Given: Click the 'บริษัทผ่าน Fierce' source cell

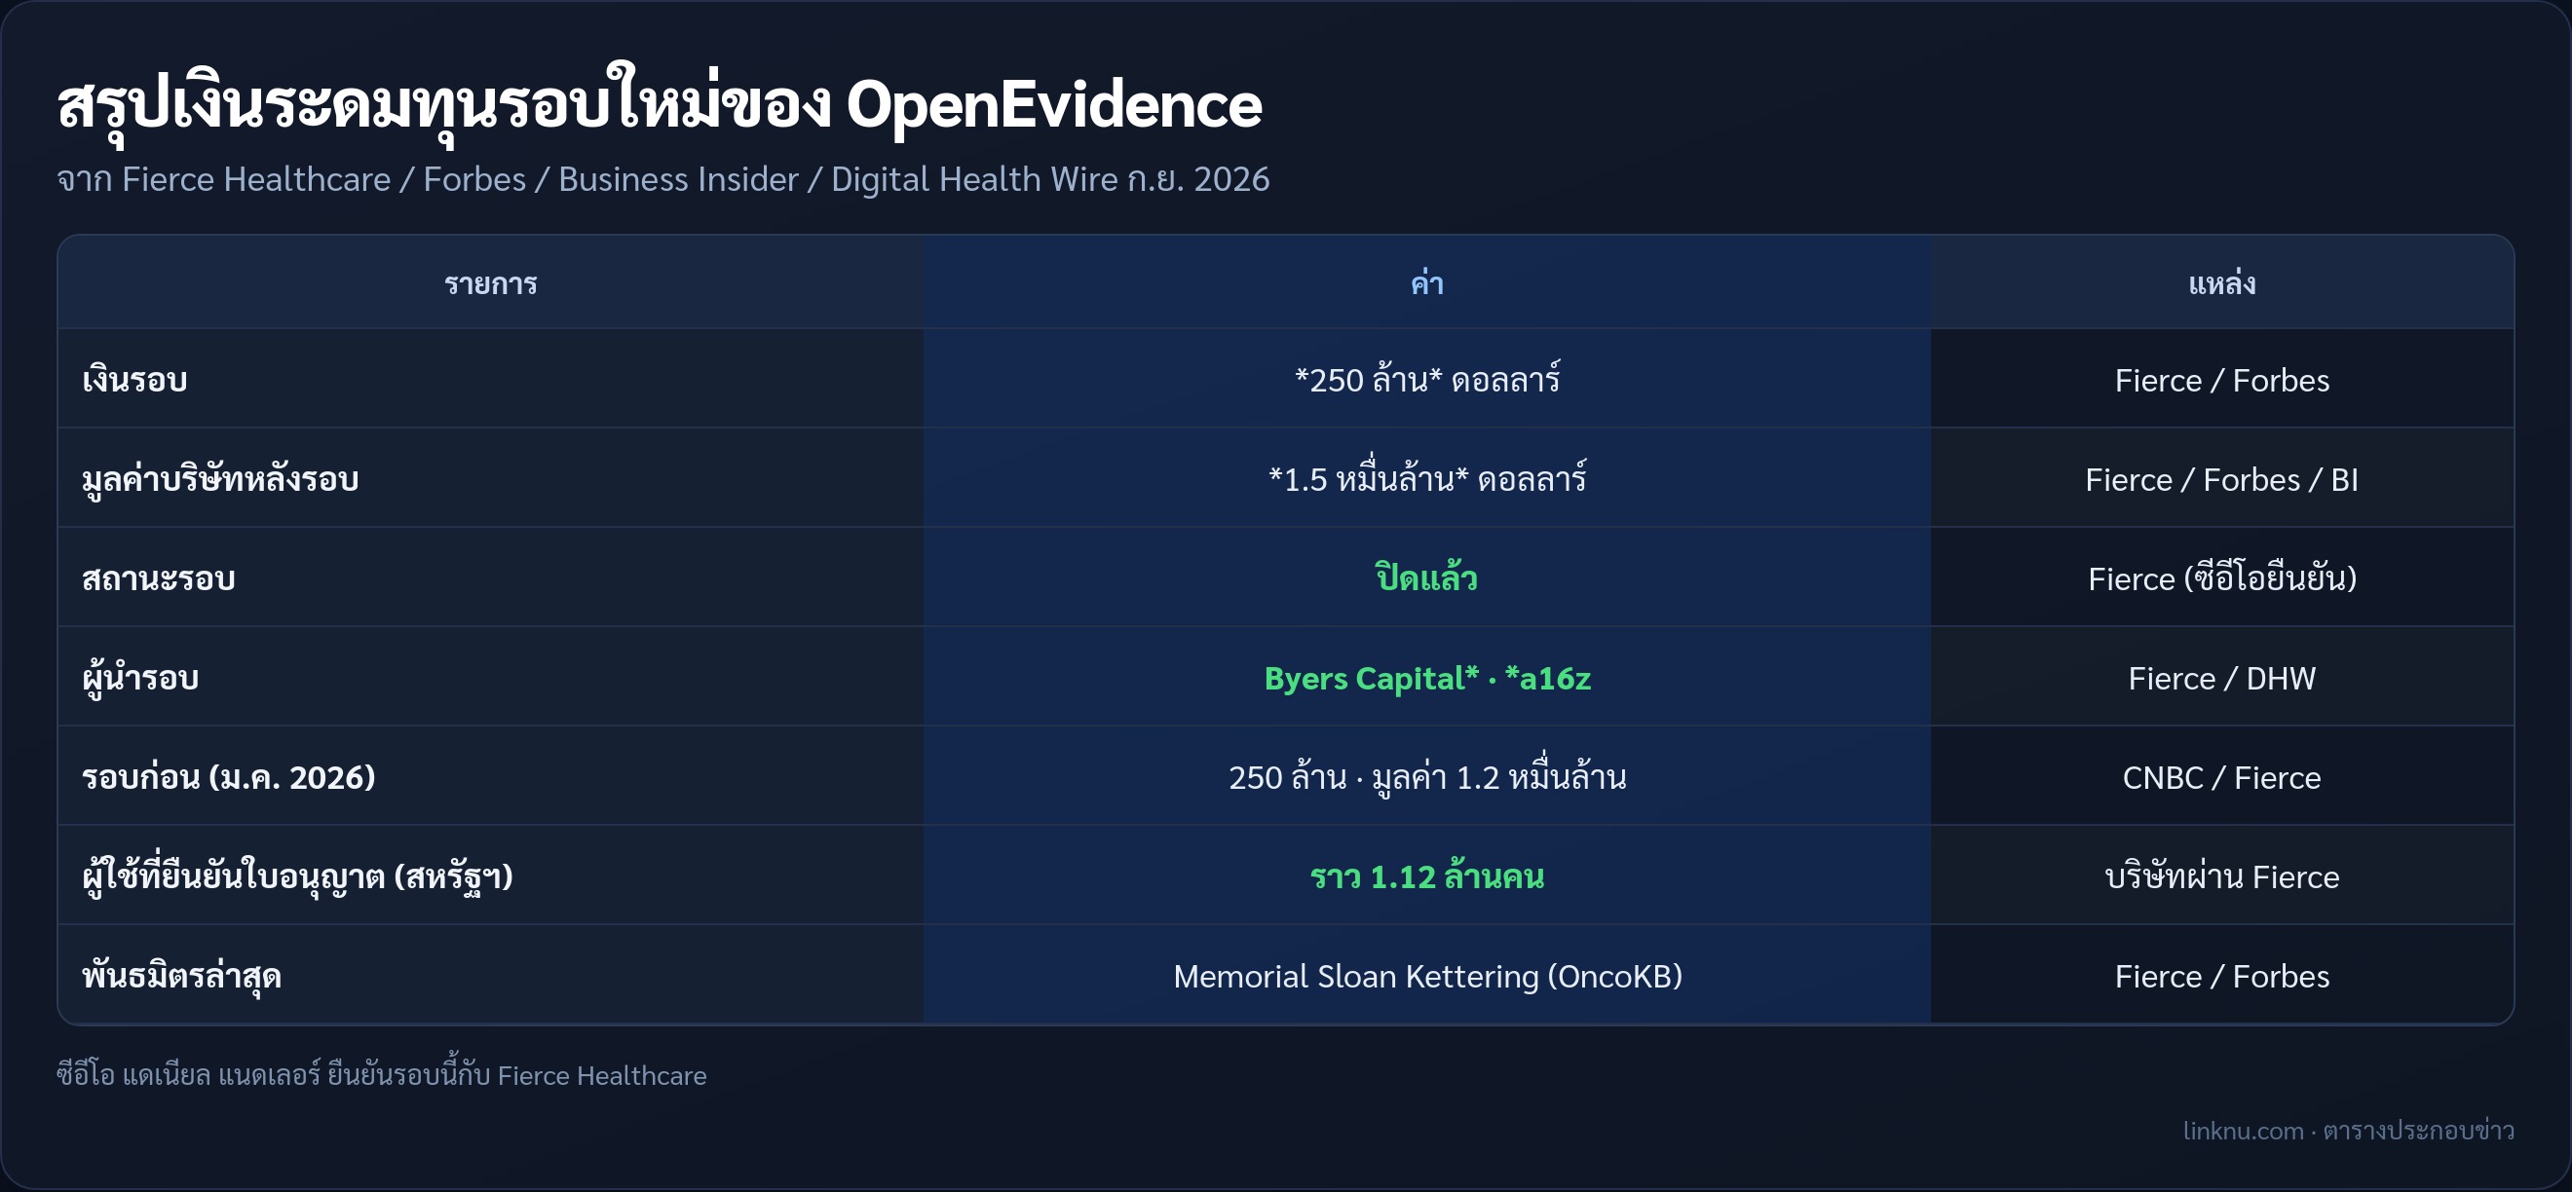Looking at the screenshot, I should point(2221,875).
